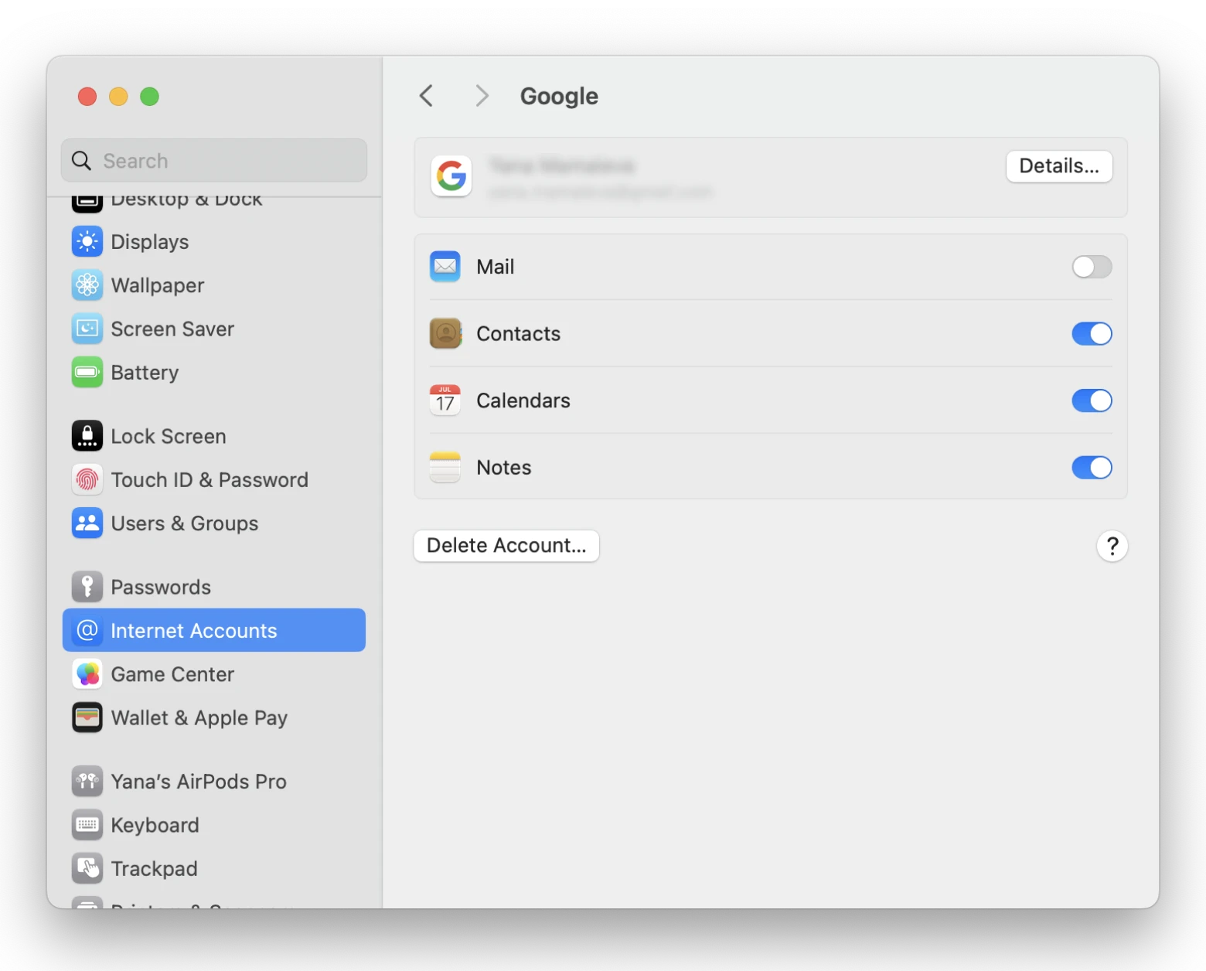The image size is (1206, 971).
Task: Select Trackpad label in sidebar
Action: pyautogui.click(x=154, y=868)
